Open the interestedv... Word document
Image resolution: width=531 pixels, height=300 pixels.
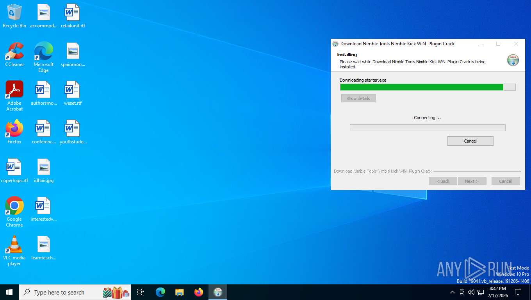pos(44,210)
